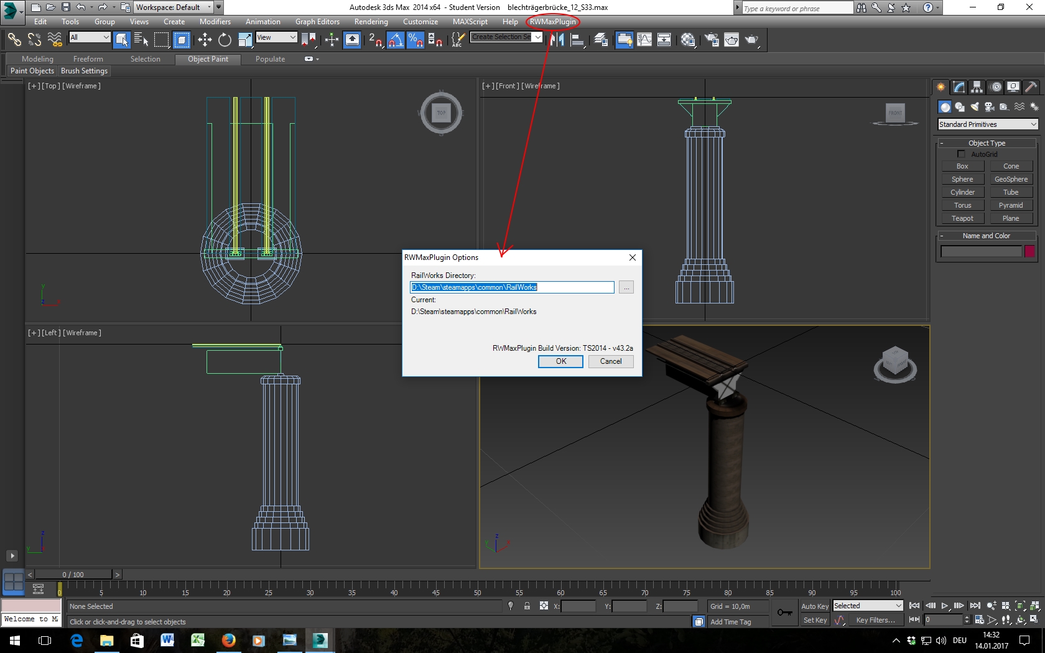Open the Standard Primitives dropdown
The image size is (1045, 653).
pos(987,124)
